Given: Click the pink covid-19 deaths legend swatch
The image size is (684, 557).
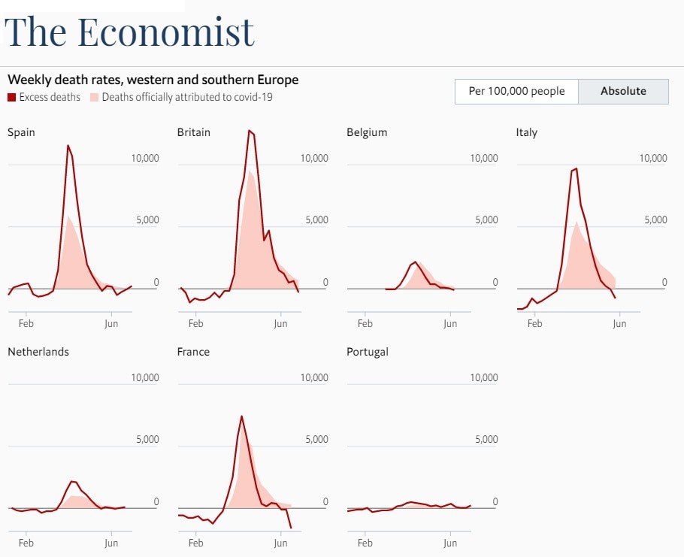Looking at the screenshot, I should point(94,97).
